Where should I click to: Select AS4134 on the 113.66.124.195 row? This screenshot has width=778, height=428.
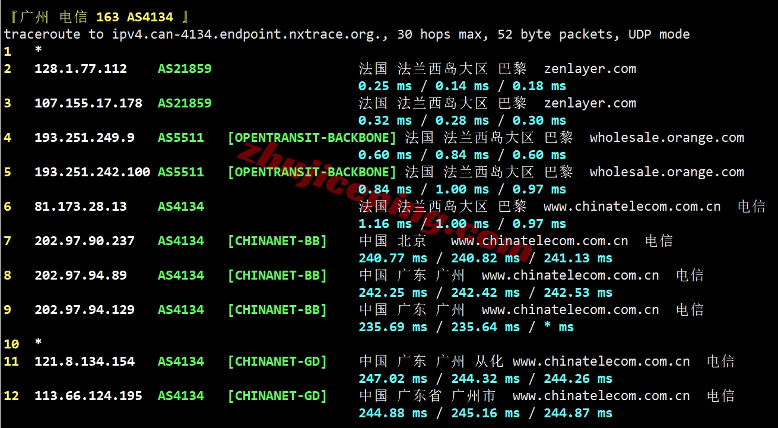(181, 396)
